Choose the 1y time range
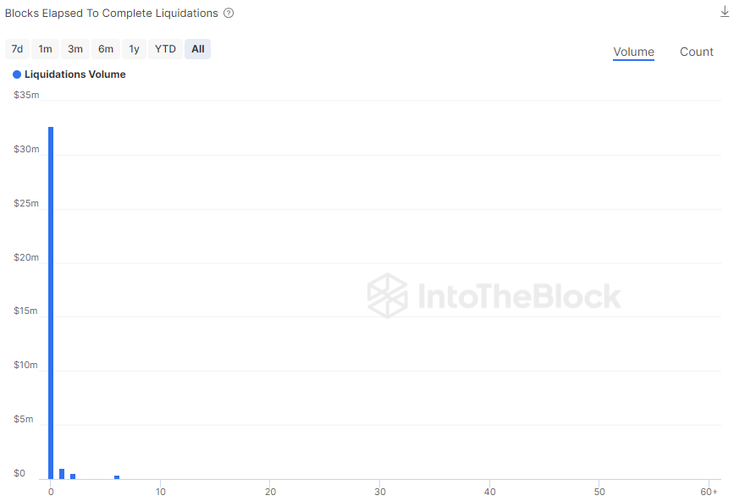Screen dimensions: 734x501 tap(134, 49)
